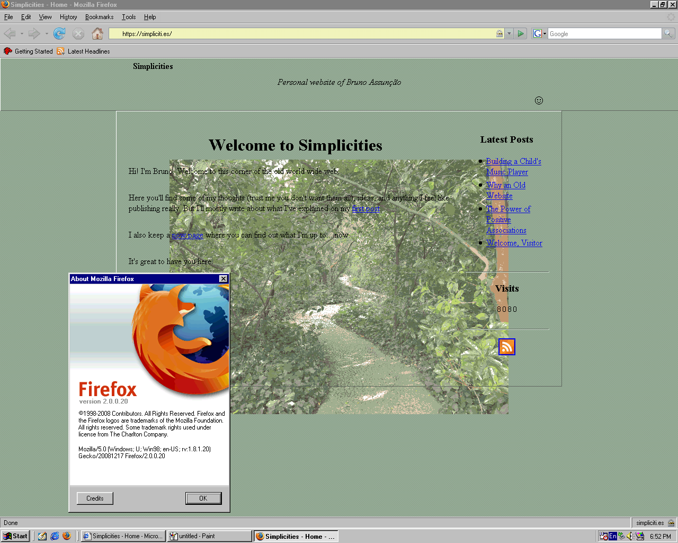Click simpliciti.es domain in the status bar
Image resolution: width=678 pixels, height=543 pixels.
click(x=650, y=523)
